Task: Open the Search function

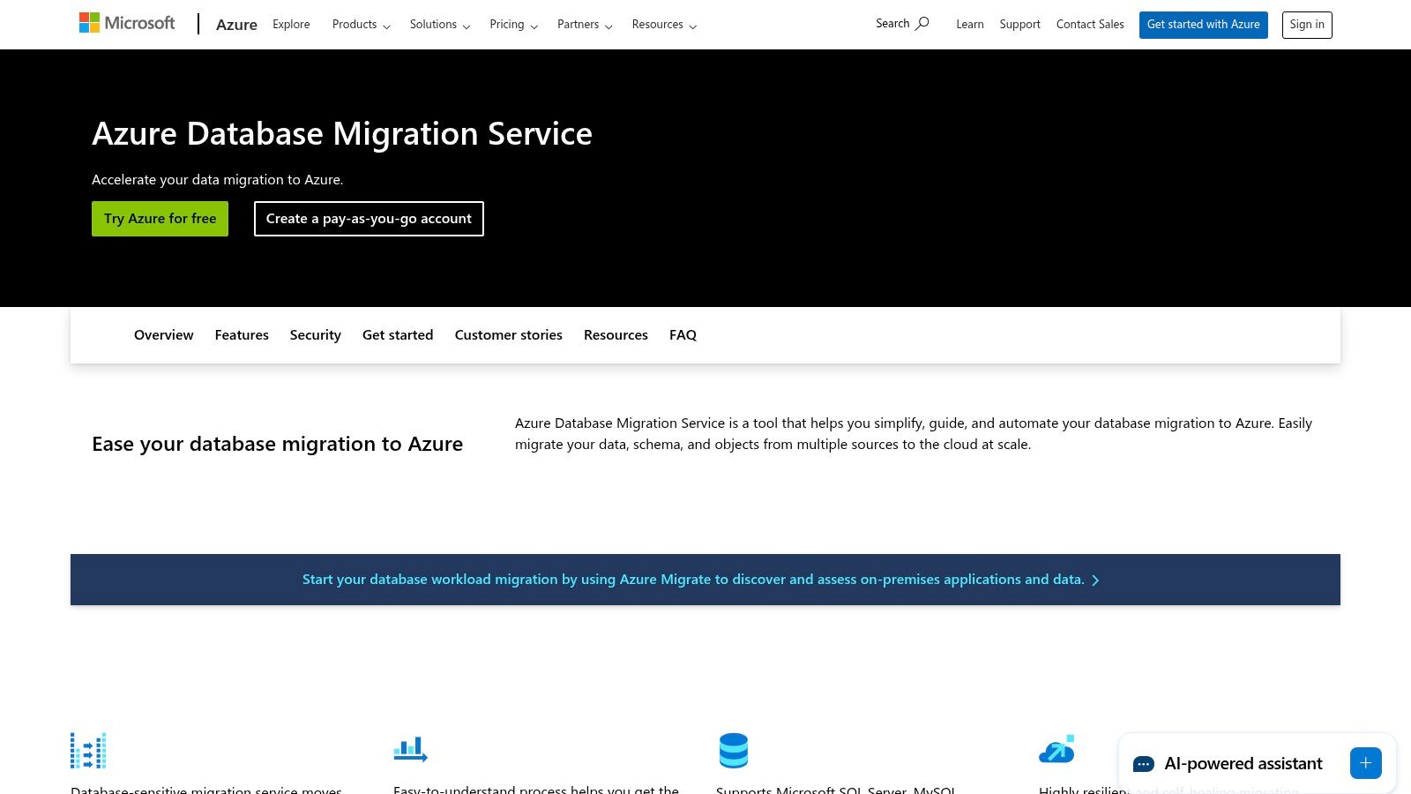Action: [900, 23]
